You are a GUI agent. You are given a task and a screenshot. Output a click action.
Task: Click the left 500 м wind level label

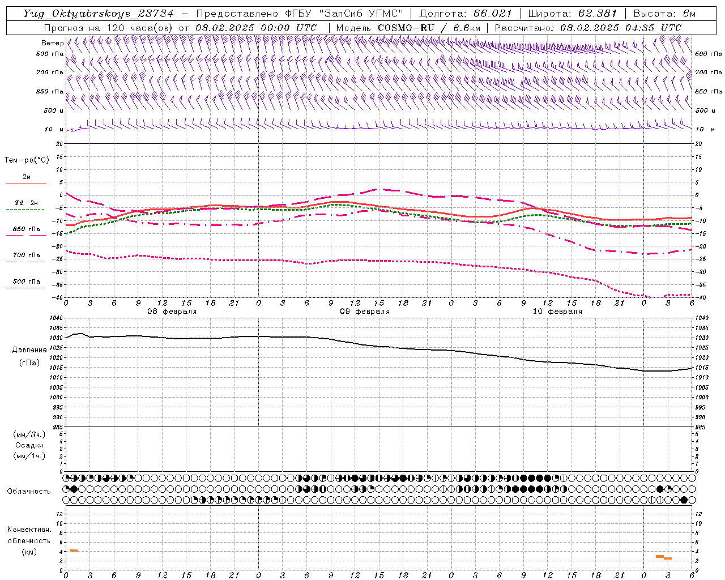click(x=54, y=110)
